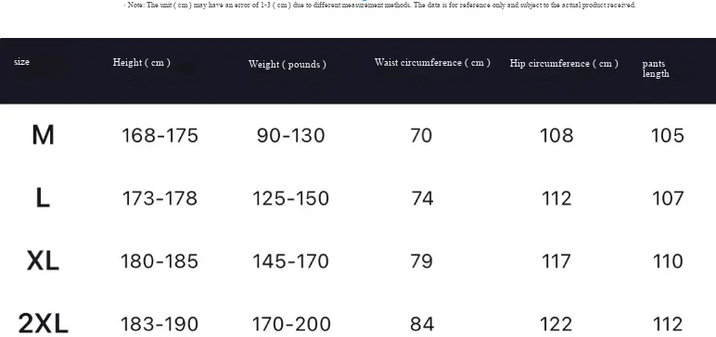Select pants length value 110

coord(668,261)
